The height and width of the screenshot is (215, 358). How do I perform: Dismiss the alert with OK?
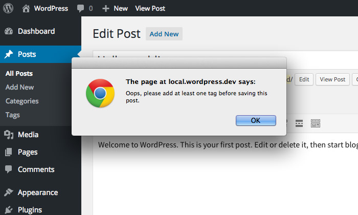pyautogui.click(x=256, y=120)
